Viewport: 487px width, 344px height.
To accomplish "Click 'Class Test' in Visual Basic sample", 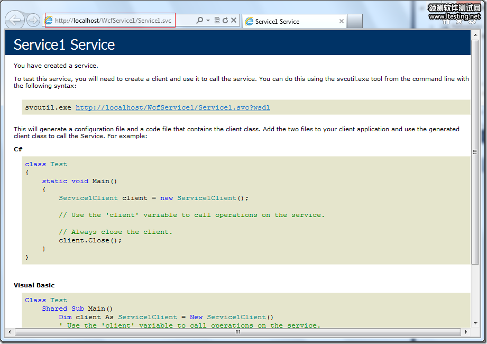I will pos(46,300).
